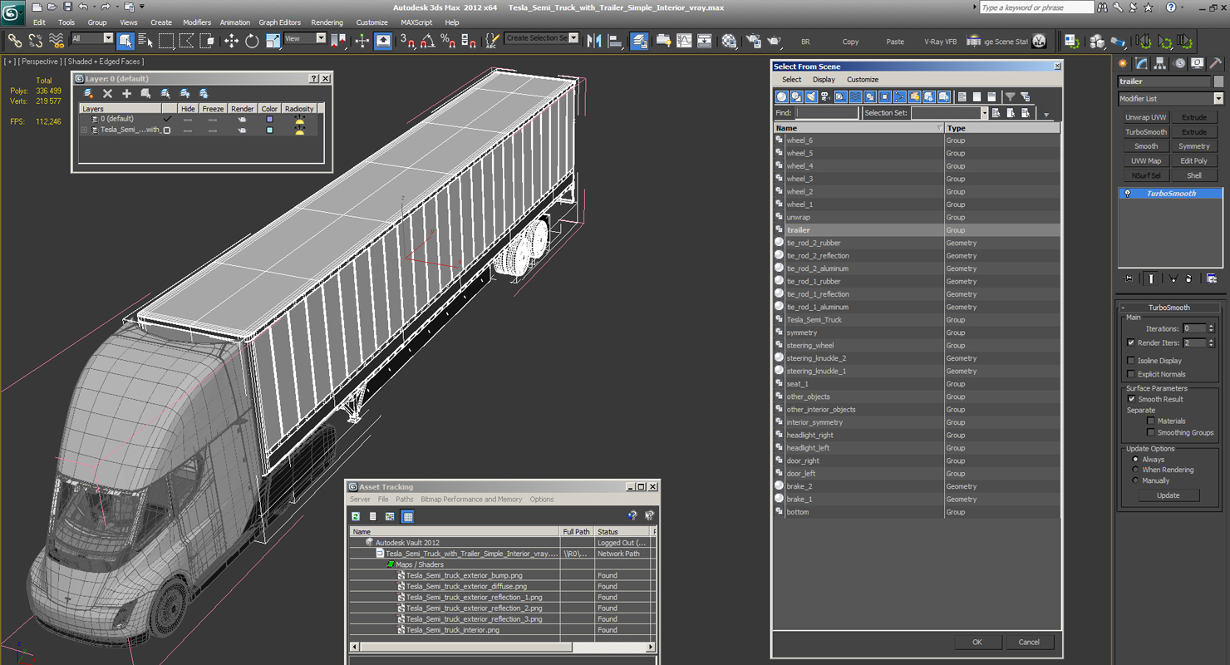Click Display Lights filter in Select From Scene
The width and height of the screenshot is (1230, 665).
pyautogui.click(x=811, y=97)
